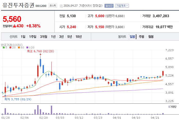The width and height of the screenshot is (179, 120).
Task: Click the purple 120-day moving average swatch
Action: click(27, 48)
